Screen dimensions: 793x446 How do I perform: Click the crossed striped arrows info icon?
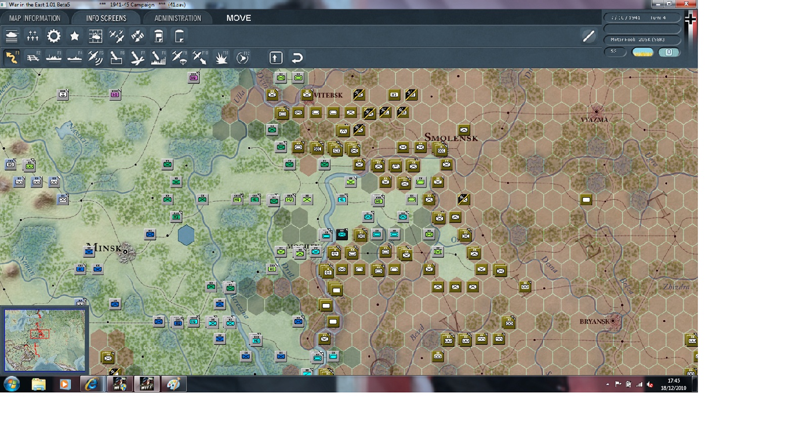[x=138, y=36]
